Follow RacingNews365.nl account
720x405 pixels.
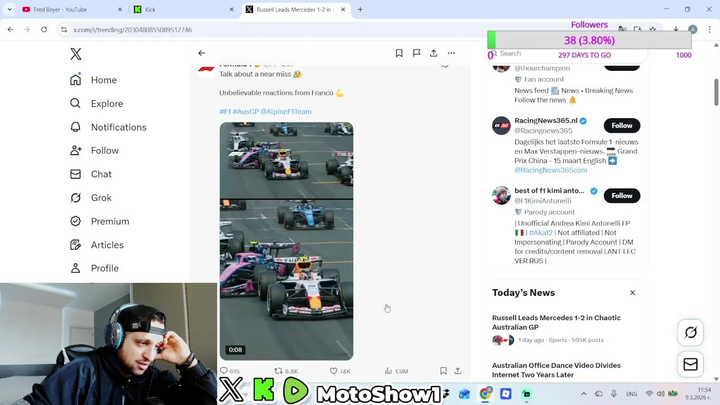(622, 125)
